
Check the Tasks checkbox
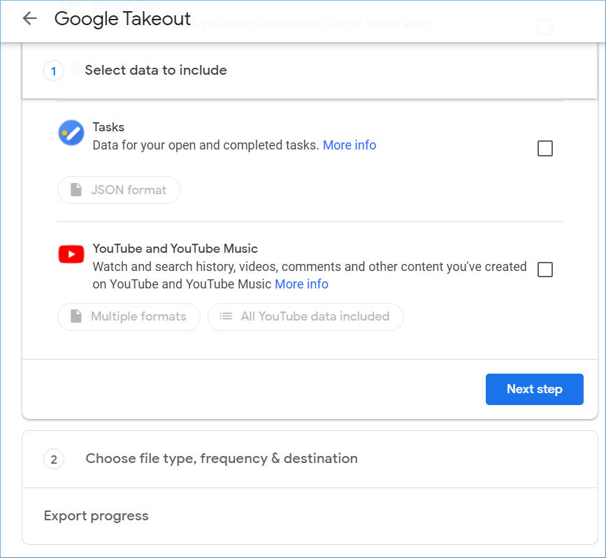545,148
